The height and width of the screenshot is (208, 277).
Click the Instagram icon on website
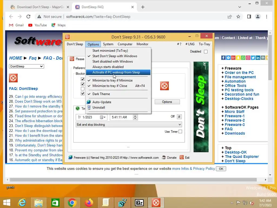coord(248,58)
